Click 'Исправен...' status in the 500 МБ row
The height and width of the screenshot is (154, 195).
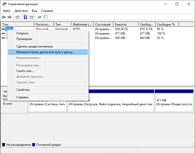coord(103,38)
